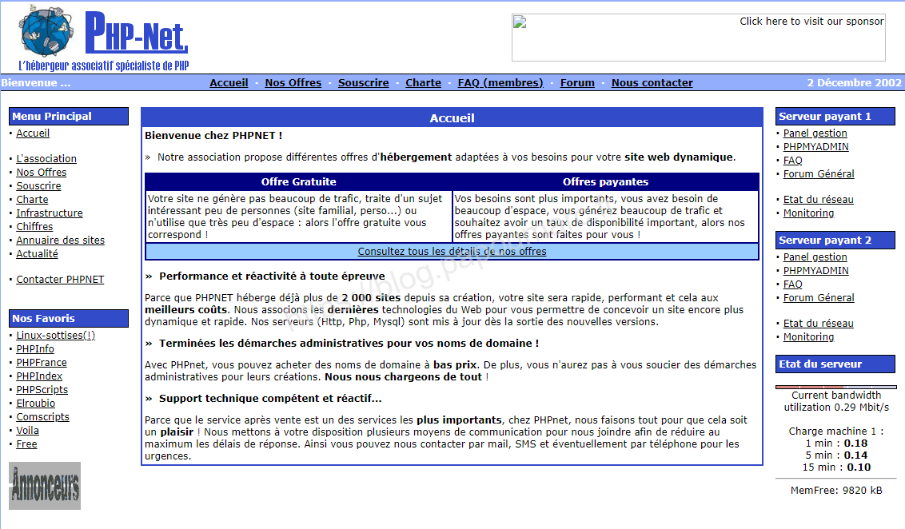905x529 pixels.
Task: Click Contacter PHPNET in the sidebar
Action: tap(60, 279)
